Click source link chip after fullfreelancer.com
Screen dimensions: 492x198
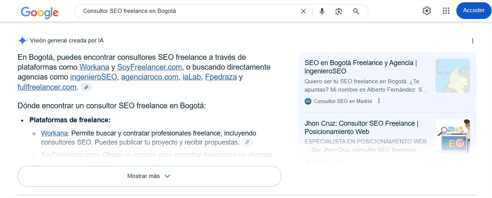(86, 87)
